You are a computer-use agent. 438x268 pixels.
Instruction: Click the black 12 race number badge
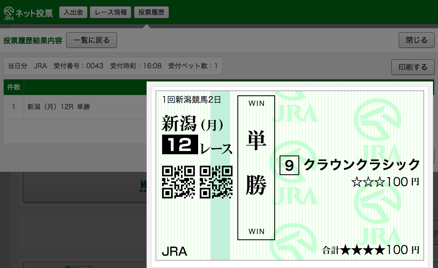click(180, 144)
